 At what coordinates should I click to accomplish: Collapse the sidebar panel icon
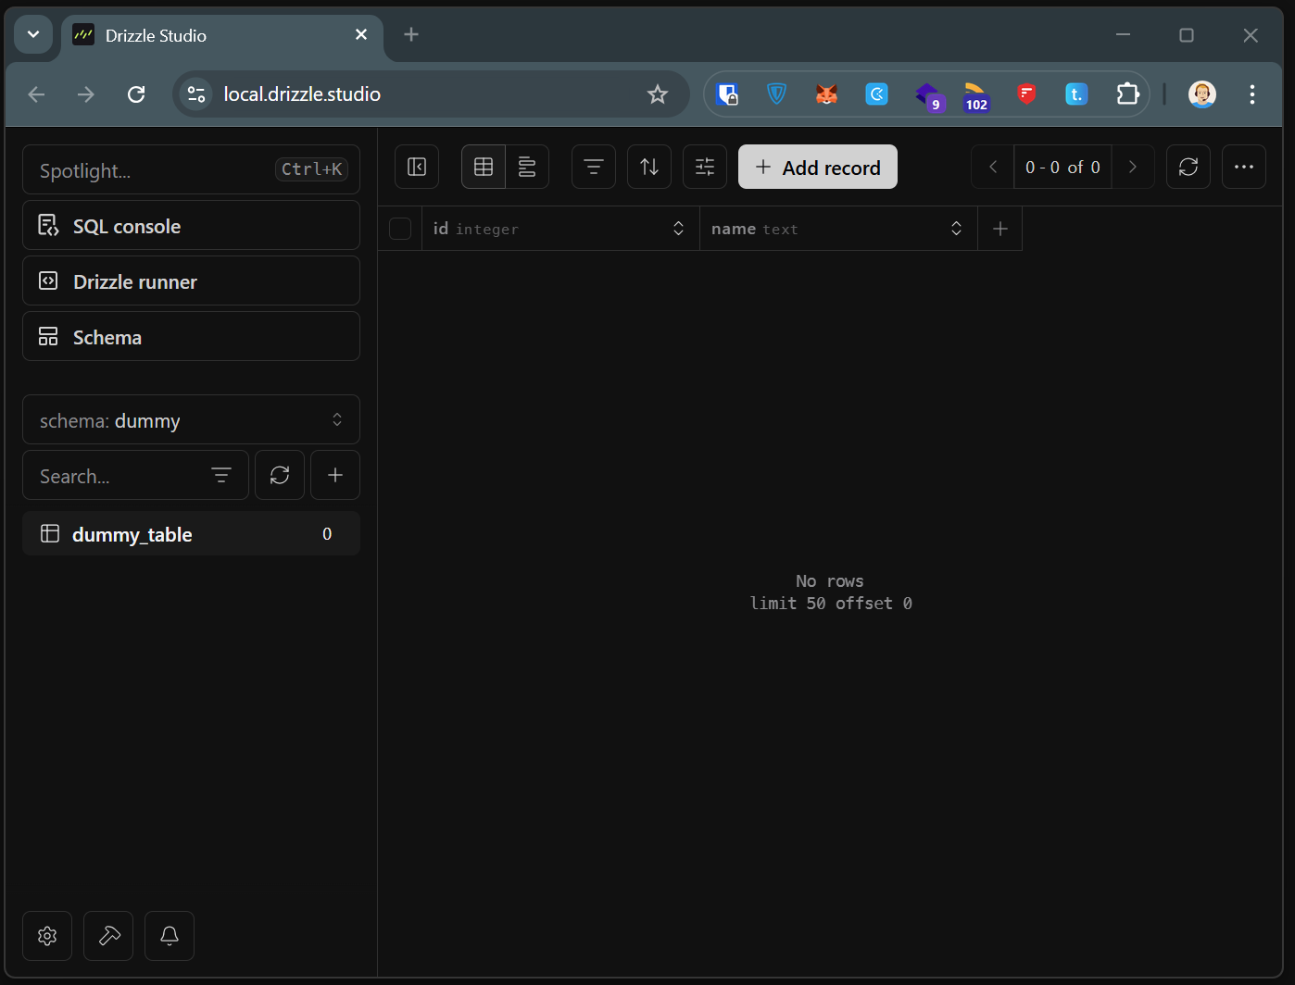point(417,167)
